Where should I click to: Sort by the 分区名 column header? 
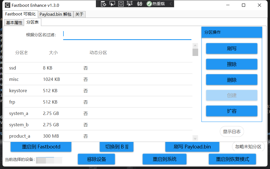pos(21,53)
